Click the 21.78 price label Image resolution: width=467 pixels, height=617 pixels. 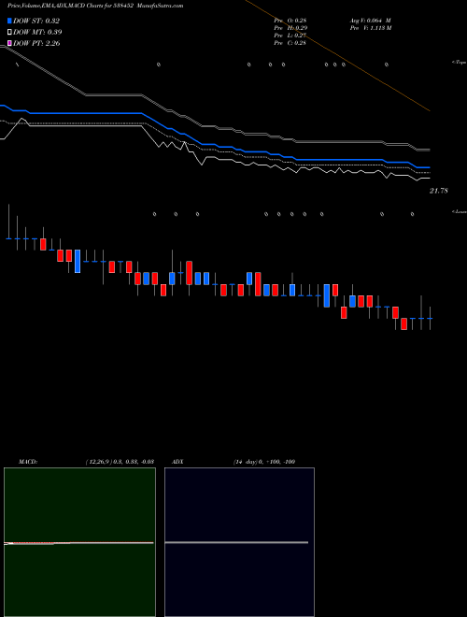point(439,191)
